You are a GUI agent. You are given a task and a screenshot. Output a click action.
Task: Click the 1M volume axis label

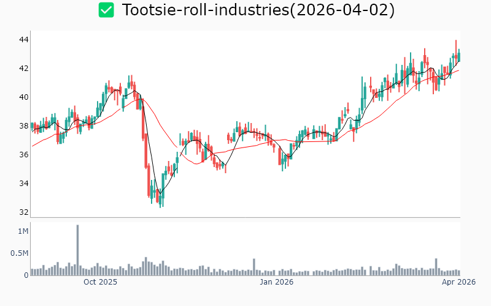point(23,231)
